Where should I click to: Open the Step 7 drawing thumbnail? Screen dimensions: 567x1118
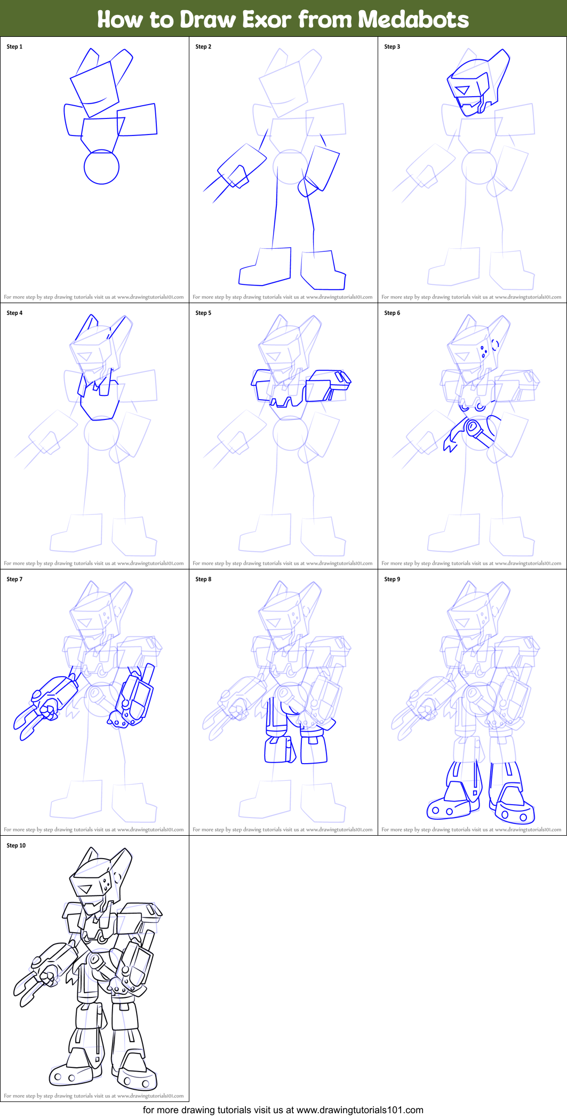click(94, 702)
